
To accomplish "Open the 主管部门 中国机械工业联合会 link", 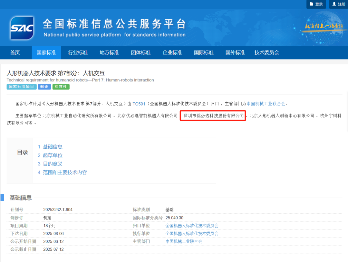I will point(184,242).
